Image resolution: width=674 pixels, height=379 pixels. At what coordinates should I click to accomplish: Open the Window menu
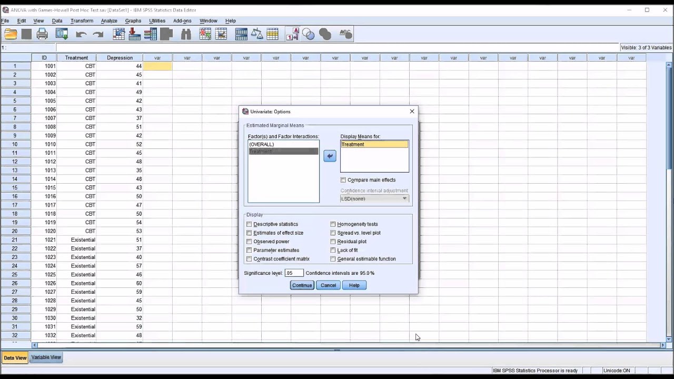[x=209, y=21]
